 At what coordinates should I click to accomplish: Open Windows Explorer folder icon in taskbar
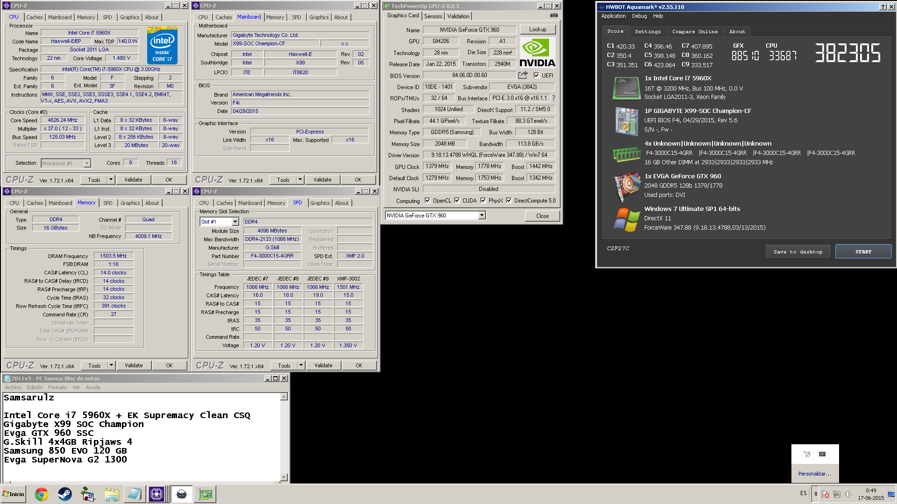pyautogui.click(x=111, y=494)
